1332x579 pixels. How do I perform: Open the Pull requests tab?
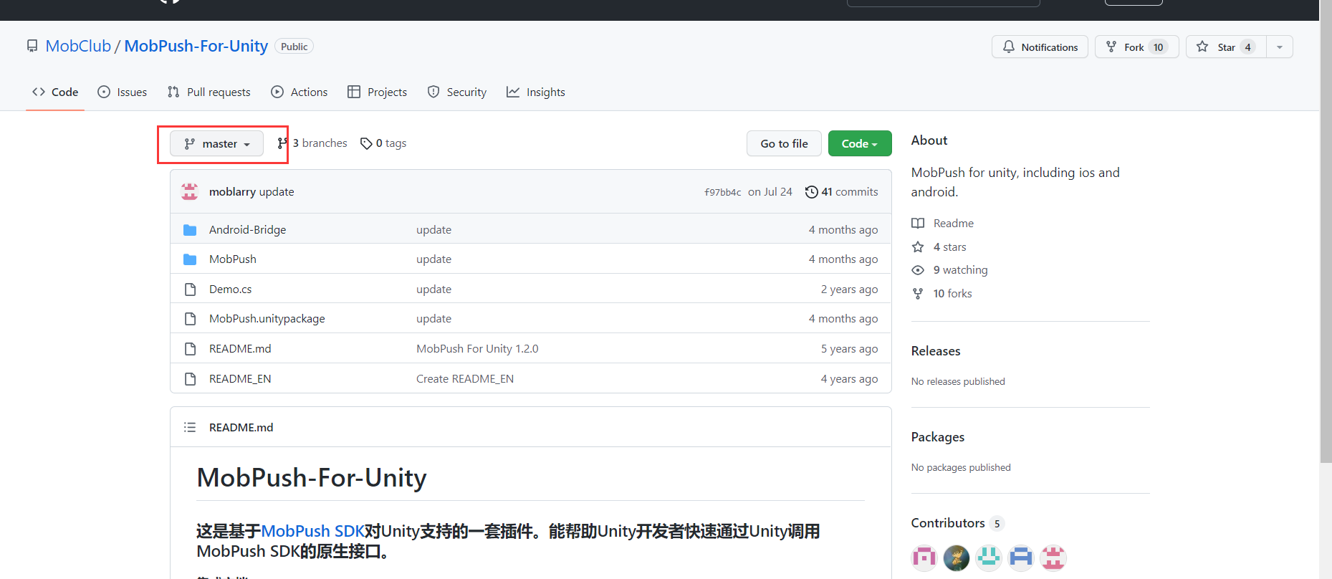209,92
